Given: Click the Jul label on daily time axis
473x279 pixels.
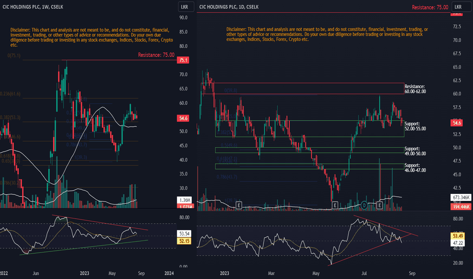Looking at the screenshot, I should pyautogui.click(x=364, y=273).
